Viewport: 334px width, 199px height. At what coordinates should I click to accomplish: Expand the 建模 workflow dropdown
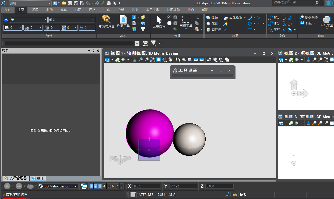click(x=30, y=3)
